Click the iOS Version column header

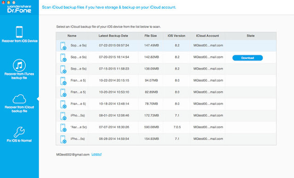(x=176, y=36)
